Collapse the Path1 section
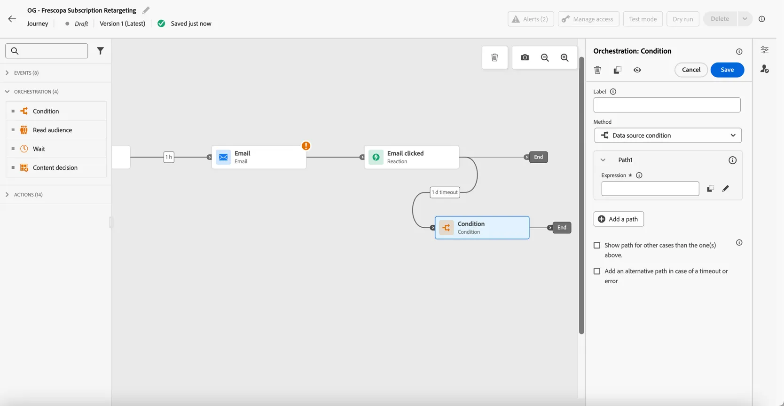Screen dimensions: 784x406 click(x=603, y=160)
